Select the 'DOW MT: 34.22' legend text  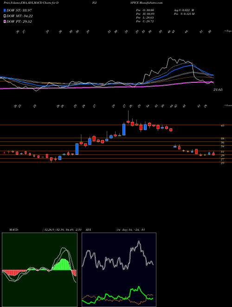(x=19, y=16)
